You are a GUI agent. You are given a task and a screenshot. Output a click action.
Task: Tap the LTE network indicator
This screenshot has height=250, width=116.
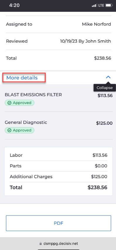101,5
